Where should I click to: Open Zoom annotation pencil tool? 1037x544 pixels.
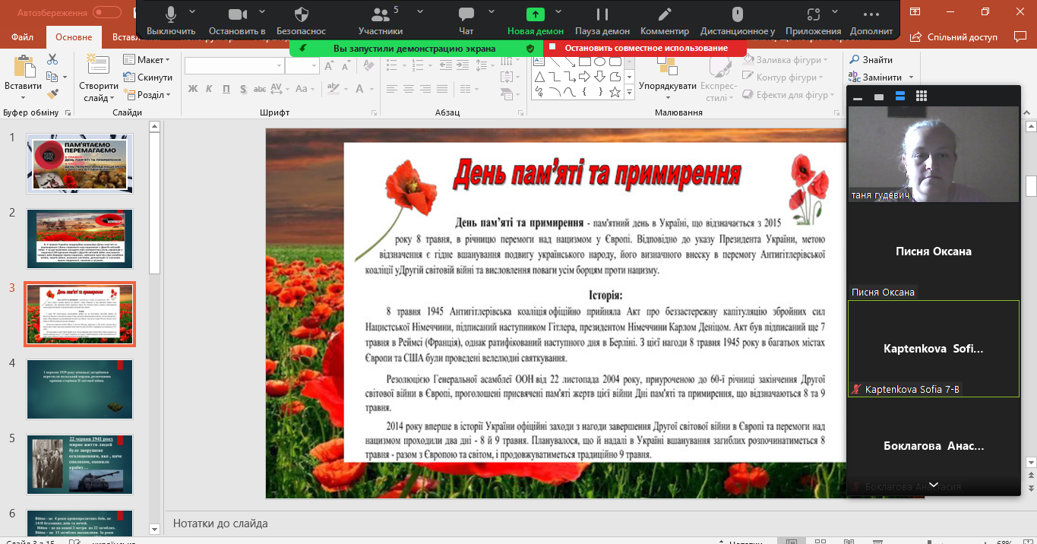664,20
